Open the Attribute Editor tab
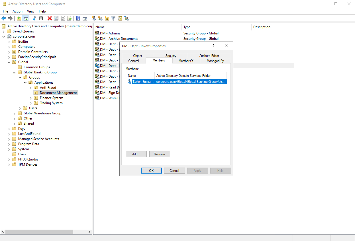The image size is (355, 241). pyautogui.click(x=209, y=56)
